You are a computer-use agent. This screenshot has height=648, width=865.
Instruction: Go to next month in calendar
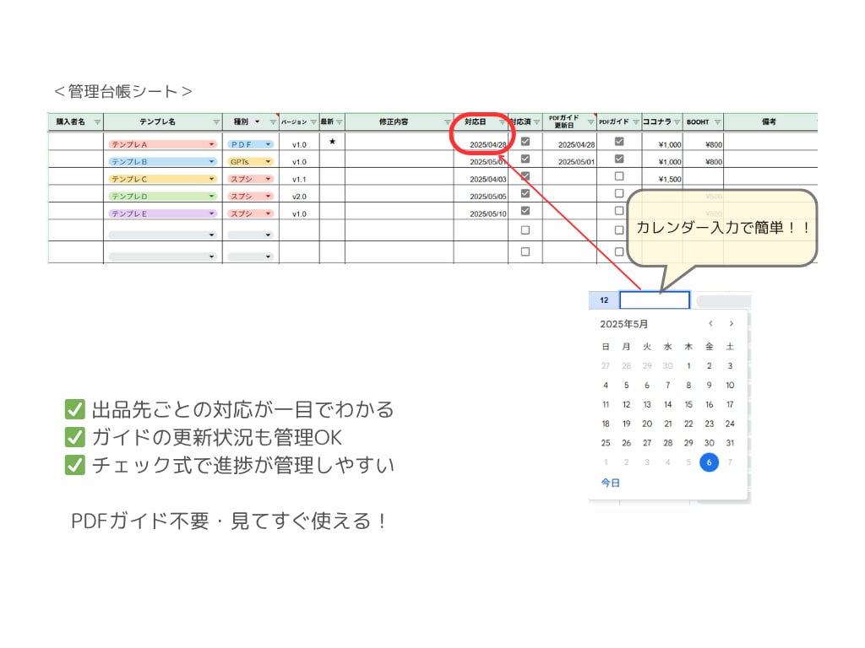pos(731,323)
